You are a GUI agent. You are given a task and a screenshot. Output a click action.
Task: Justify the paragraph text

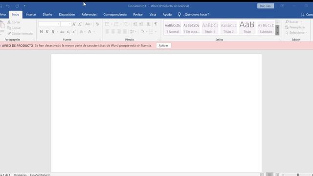[125, 31]
